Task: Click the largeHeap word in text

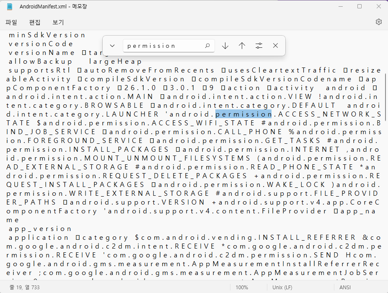Action: (115, 61)
